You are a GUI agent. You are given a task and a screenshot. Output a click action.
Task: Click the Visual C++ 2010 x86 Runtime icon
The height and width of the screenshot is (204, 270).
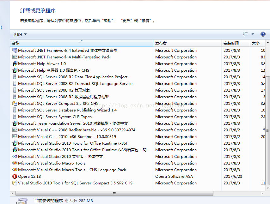(x=15, y=136)
